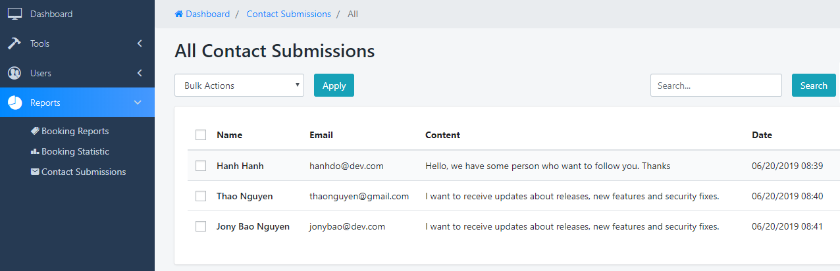The height and width of the screenshot is (271, 840).
Task: Click the Users group icon
Action: (x=14, y=73)
